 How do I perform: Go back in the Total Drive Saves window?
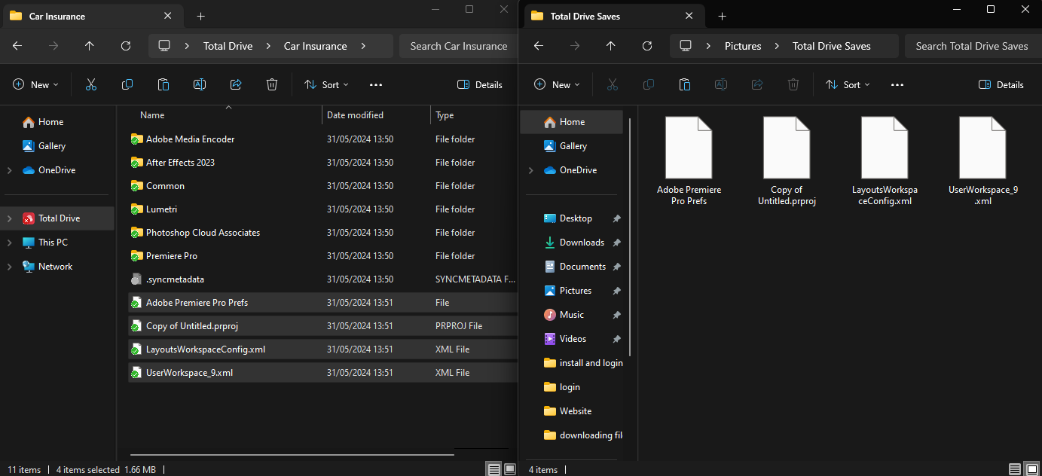[x=539, y=46]
